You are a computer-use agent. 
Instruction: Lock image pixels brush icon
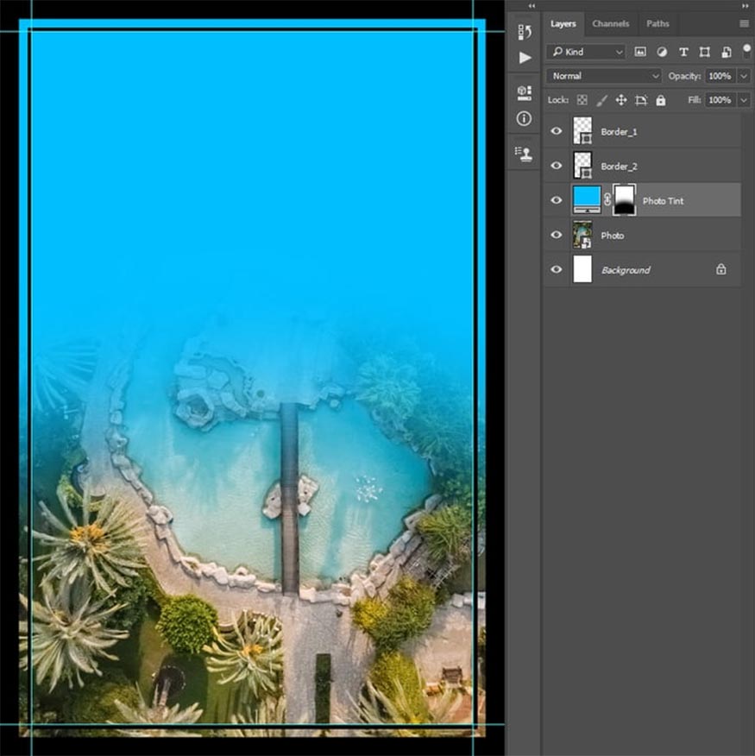coord(601,100)
